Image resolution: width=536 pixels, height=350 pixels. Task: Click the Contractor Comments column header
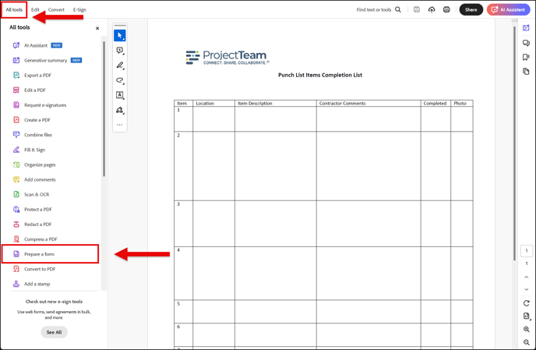click(x=342, y=104)
